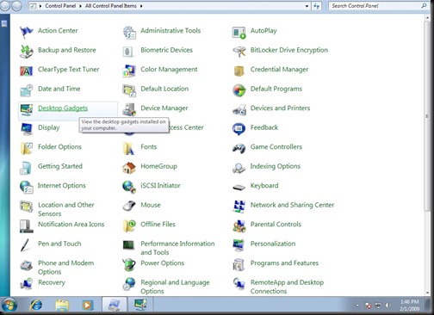This screenshot has height=315, width=434.
Task: Show hidden tray icons arrow
Action: click(357, 306)
